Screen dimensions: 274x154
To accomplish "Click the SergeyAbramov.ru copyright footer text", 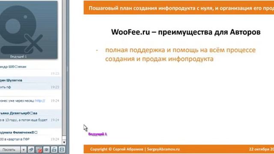I will click(x=135, y=149).
